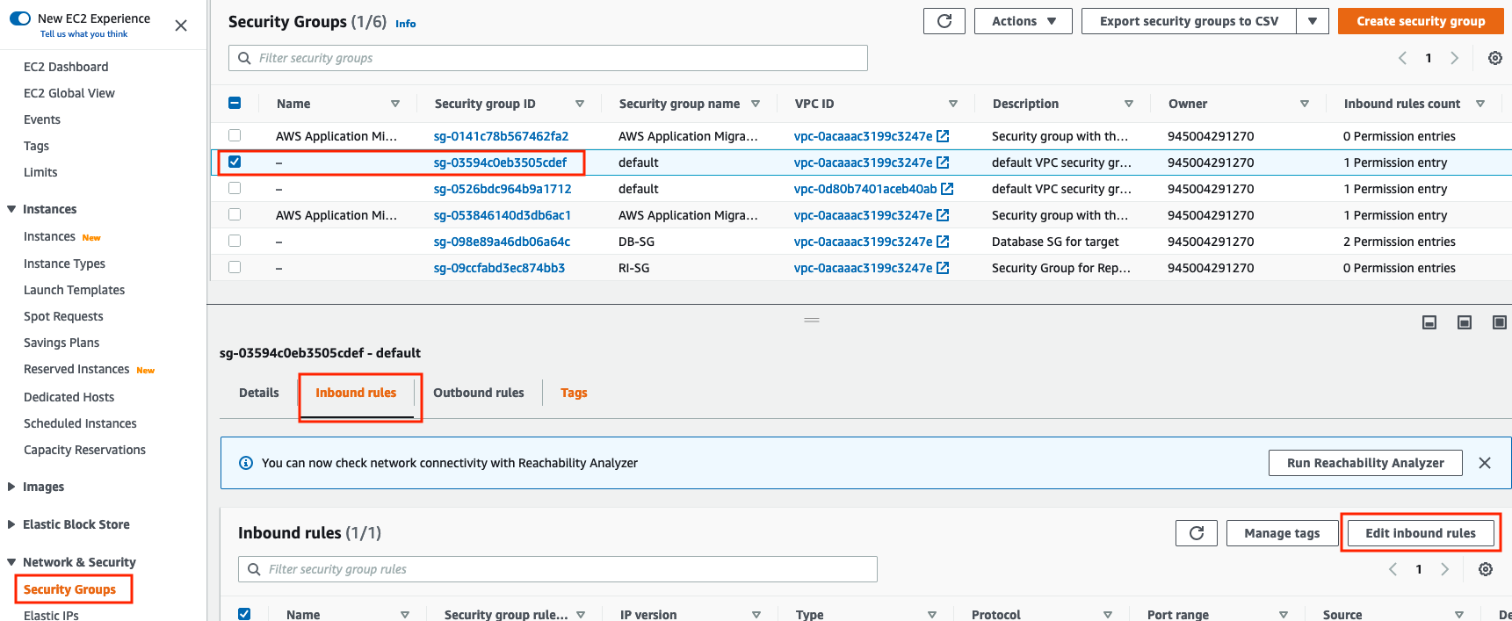
Task: Sort by VPC ID column arrow
Action: coord(953,104)
